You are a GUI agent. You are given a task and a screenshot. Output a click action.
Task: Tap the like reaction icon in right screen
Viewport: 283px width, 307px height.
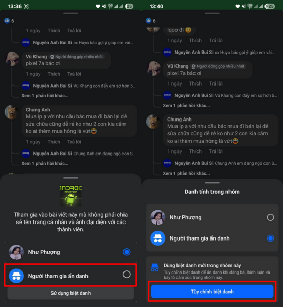tap(148, 21)
